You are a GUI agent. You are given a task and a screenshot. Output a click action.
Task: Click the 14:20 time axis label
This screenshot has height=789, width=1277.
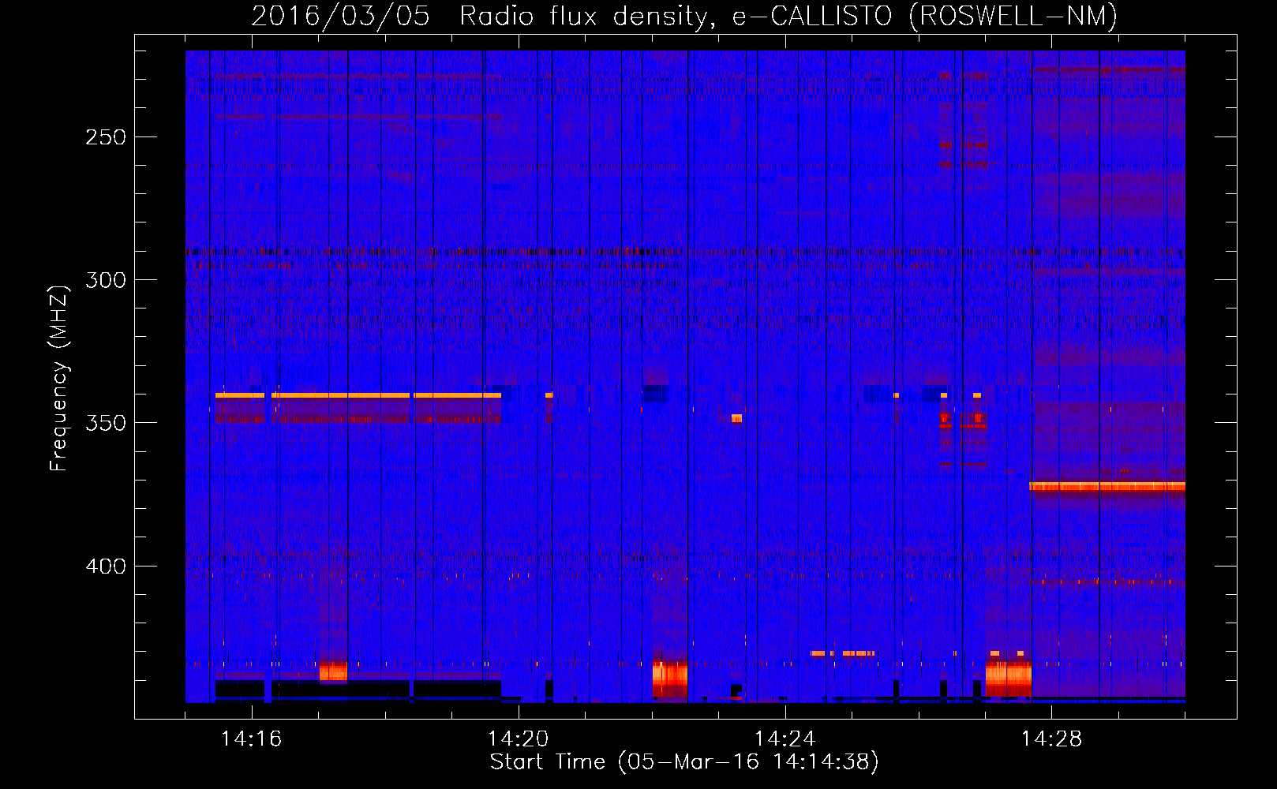click(x=518, y=739)
